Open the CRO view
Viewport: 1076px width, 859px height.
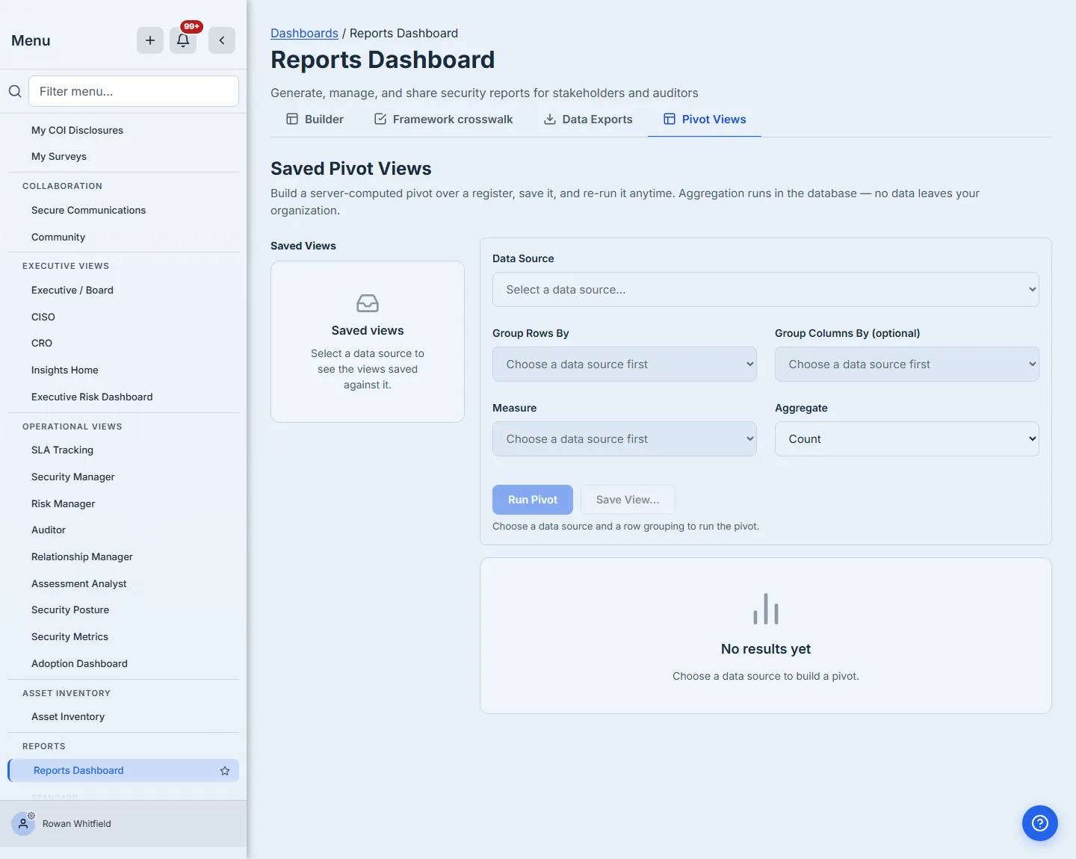pos(42,343)
